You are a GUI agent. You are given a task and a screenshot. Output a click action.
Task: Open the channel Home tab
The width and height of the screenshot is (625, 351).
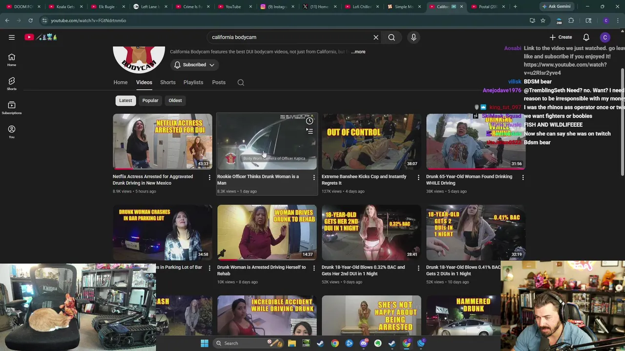(x=121, y=82)
